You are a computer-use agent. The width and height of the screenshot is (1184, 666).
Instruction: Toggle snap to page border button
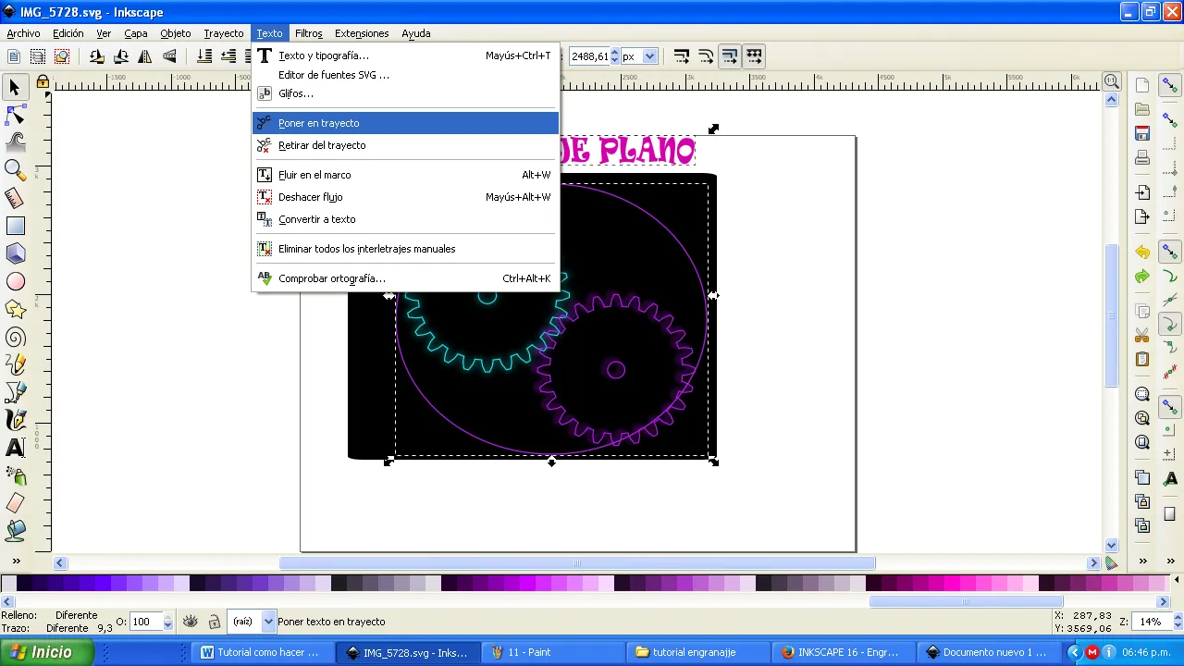pyautogui.click(x=1170, y=514)
